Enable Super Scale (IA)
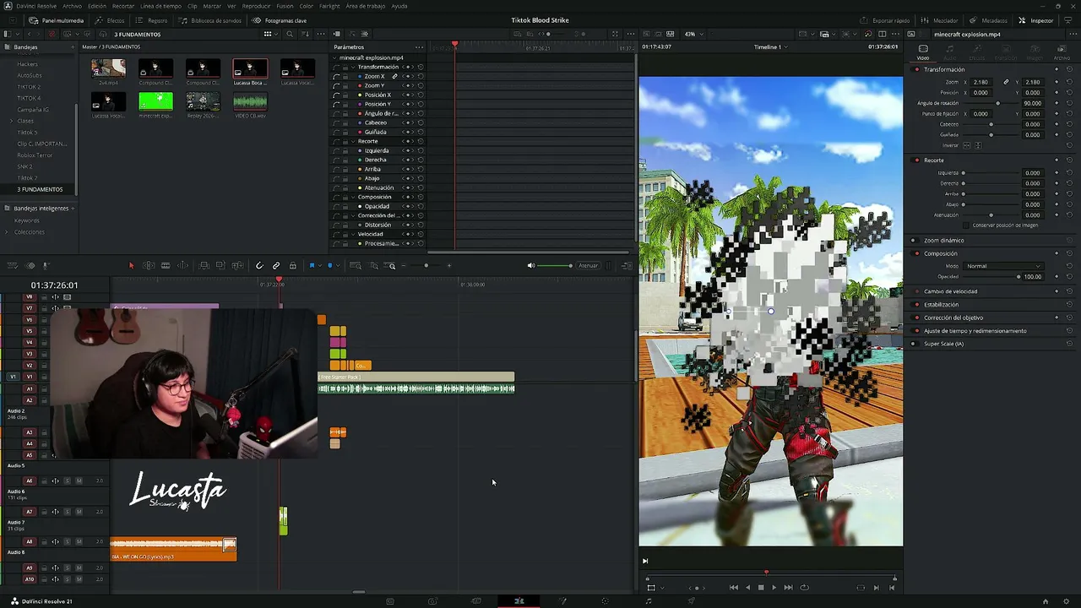 point(914,344)
